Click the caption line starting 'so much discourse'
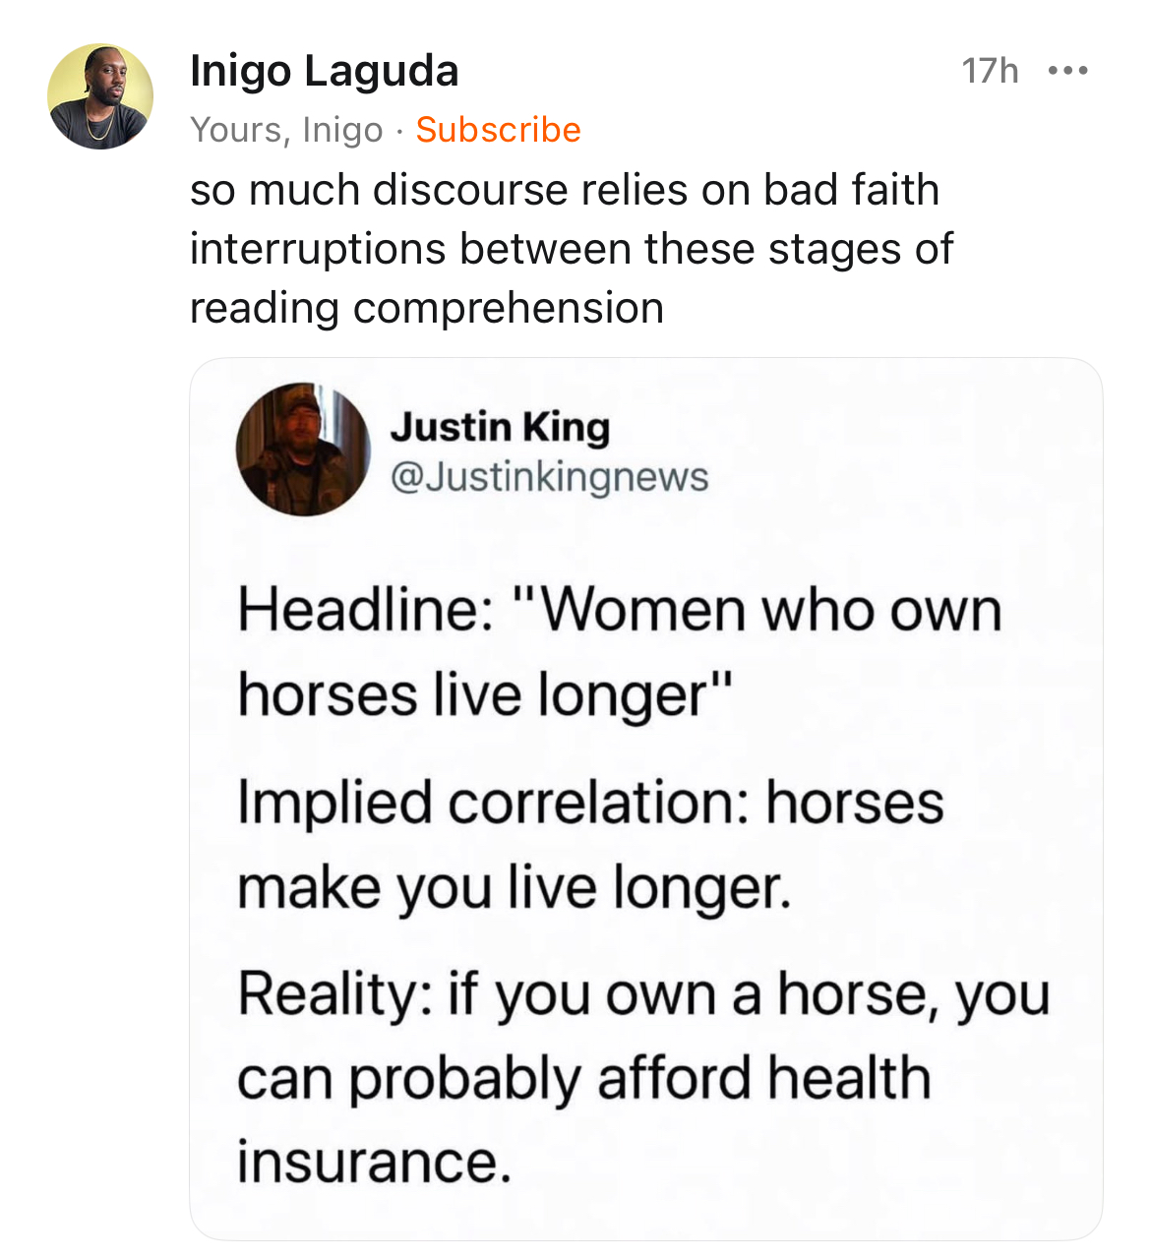Image resolution: width=1151 pixels, height=1258 pixels. point(565,190)
